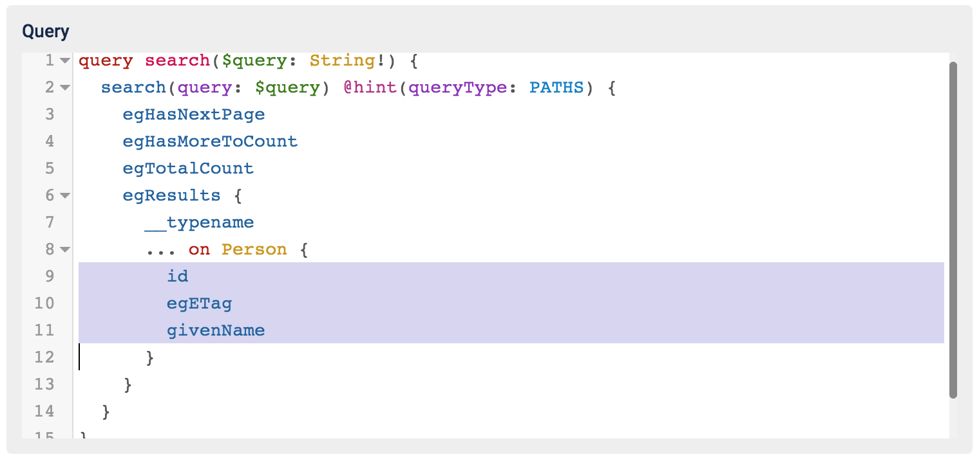Click the __typename field
The width and height of the screenshot is (979, 459).
199,223
